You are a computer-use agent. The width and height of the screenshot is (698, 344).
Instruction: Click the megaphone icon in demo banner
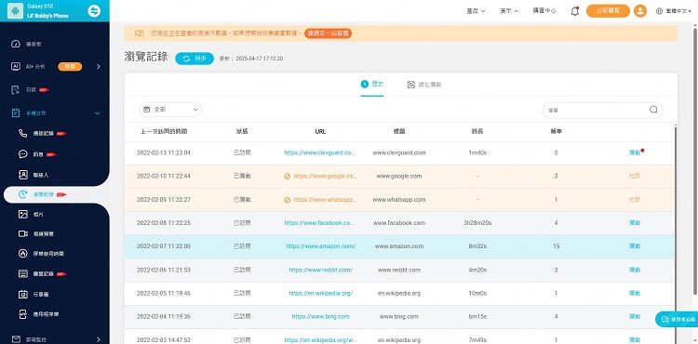[140, 33]
